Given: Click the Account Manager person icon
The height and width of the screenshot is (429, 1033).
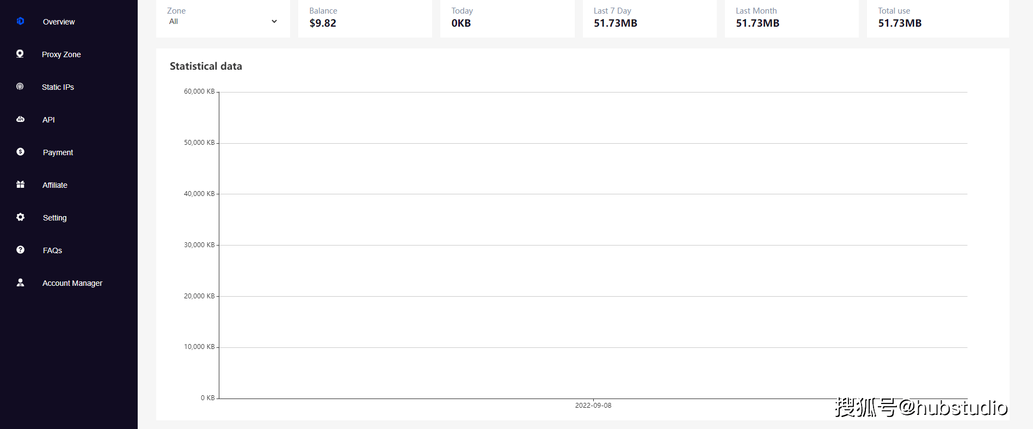Looking at the screenshot, I should [x=20, y=283].
